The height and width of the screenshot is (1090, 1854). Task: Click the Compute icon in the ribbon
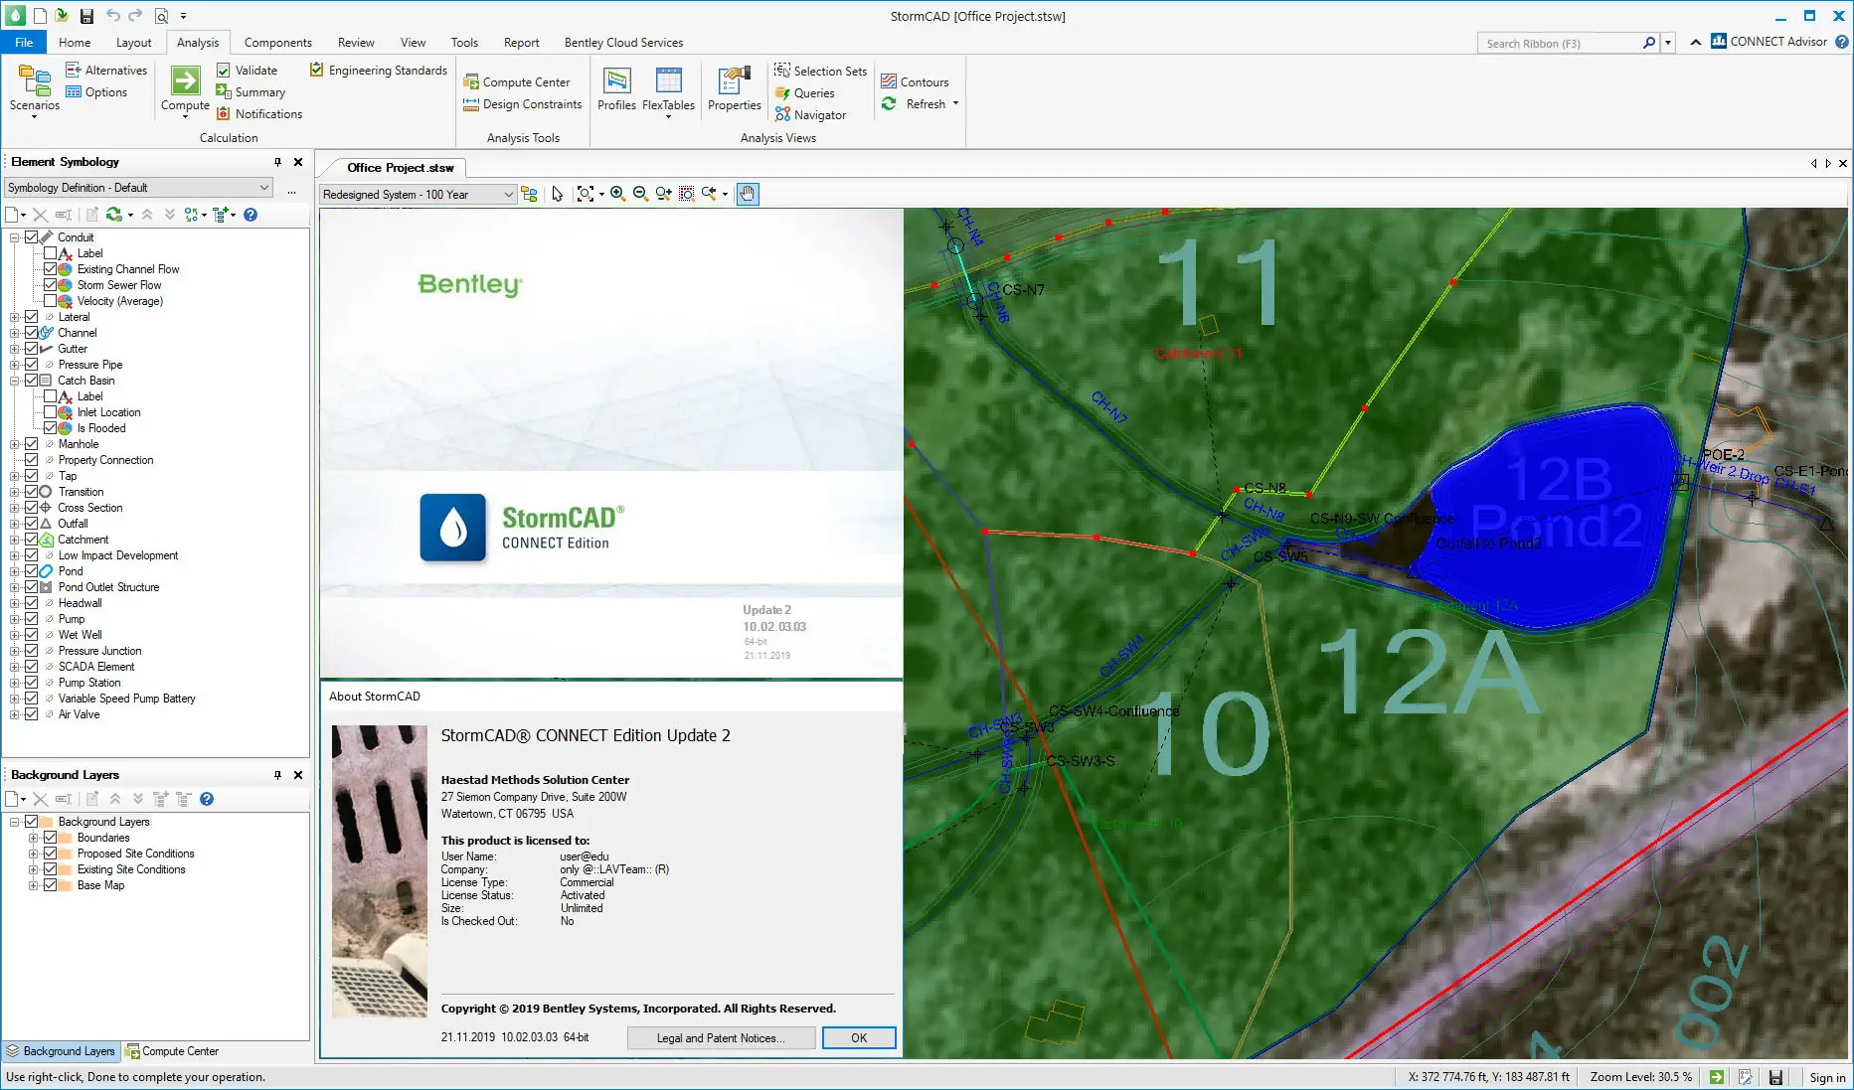click(185, 81)
